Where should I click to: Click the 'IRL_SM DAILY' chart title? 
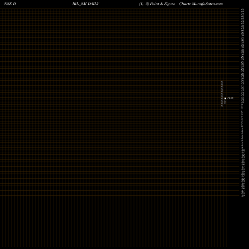point(86,4)
